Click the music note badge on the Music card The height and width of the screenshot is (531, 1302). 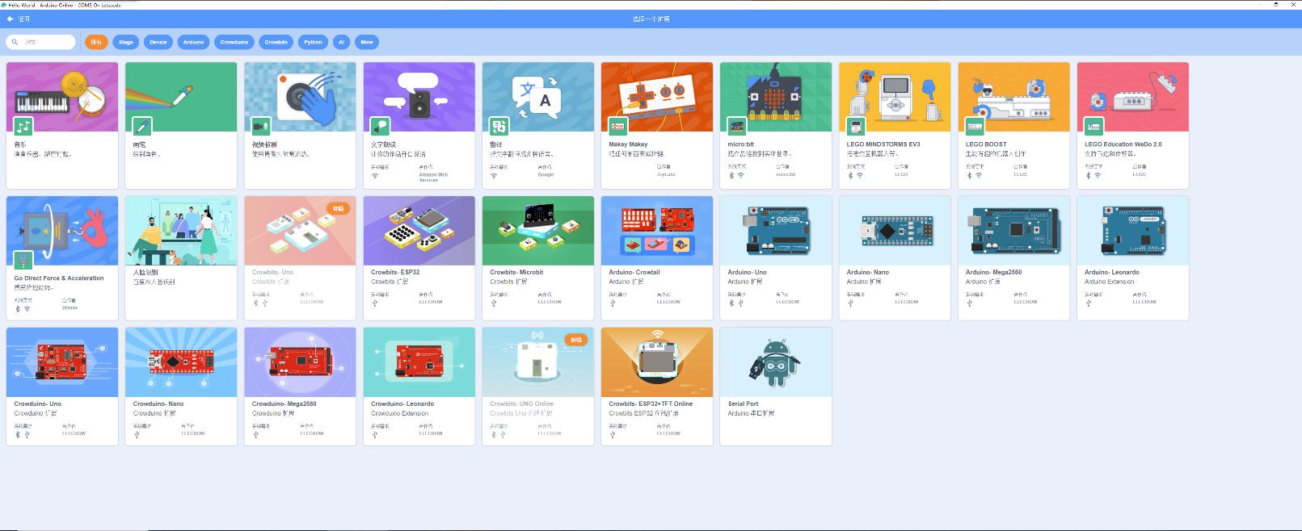tap(23, 126)
